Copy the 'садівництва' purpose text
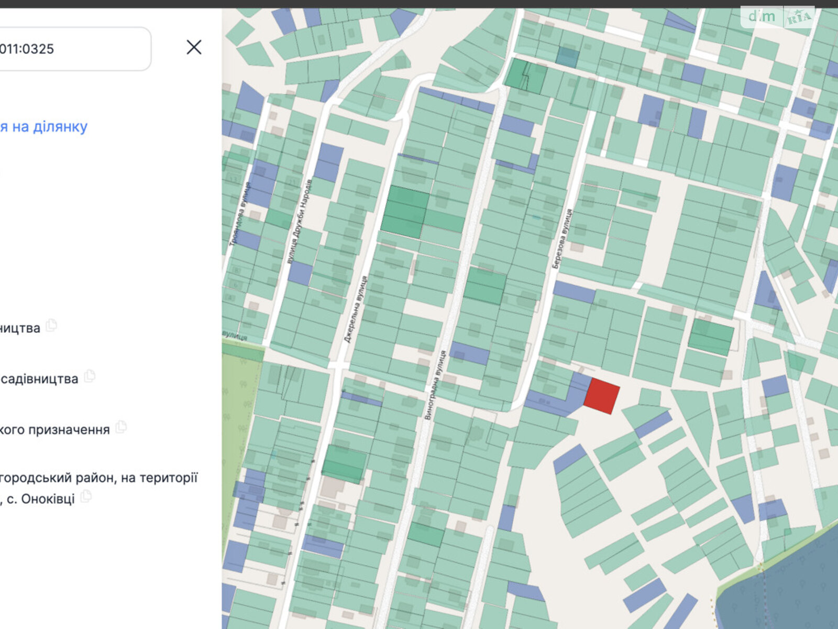Viewport: 838px width, 629px height. point(90,376)
